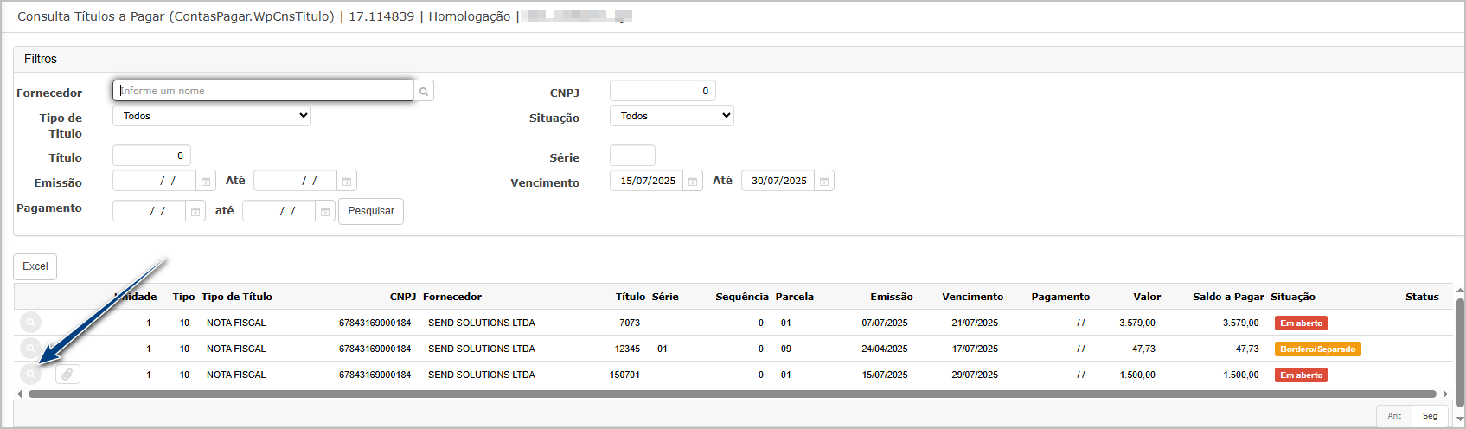
Task: View details of título 150701 row
Action: pos(30,375)
